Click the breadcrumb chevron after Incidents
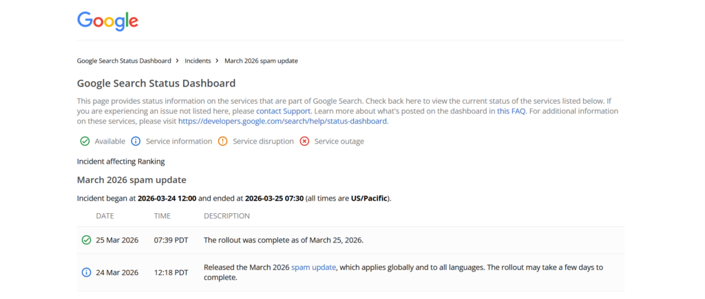 [x=218, y=60]
